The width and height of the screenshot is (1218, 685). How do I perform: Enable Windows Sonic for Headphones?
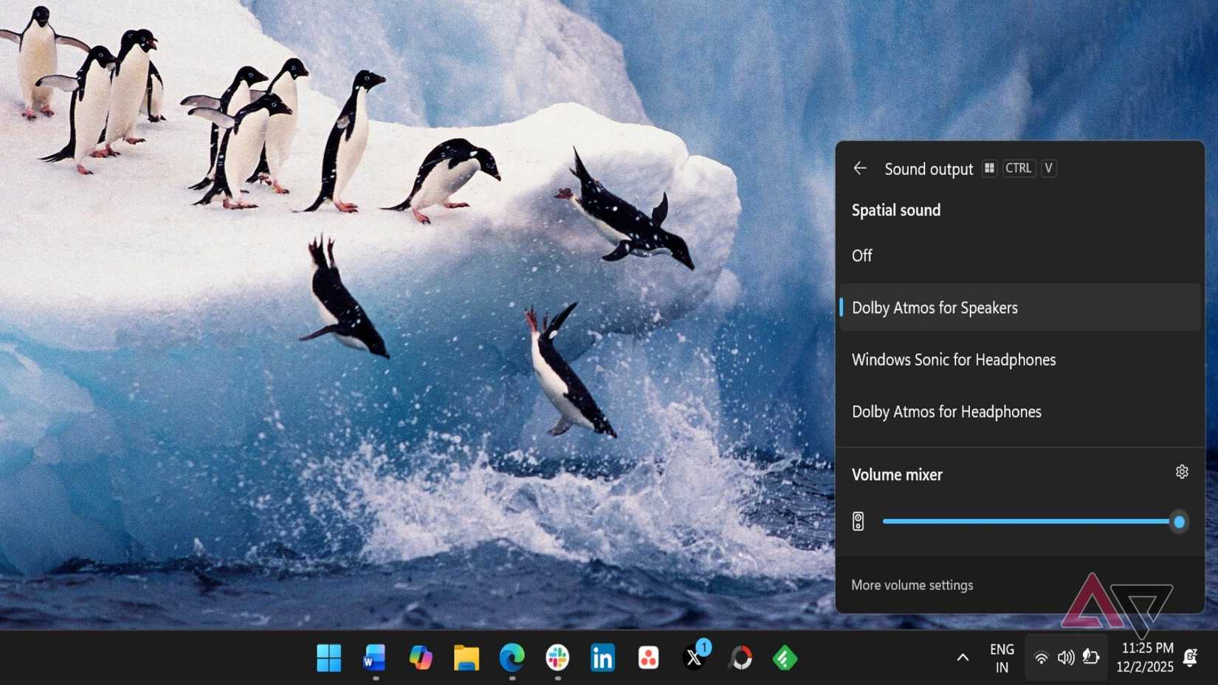(x=954, y=359)
